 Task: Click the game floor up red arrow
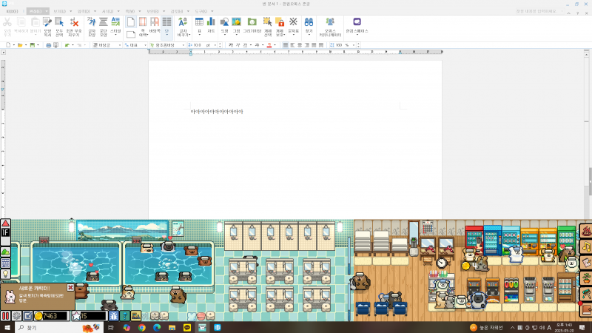point(5,223)
